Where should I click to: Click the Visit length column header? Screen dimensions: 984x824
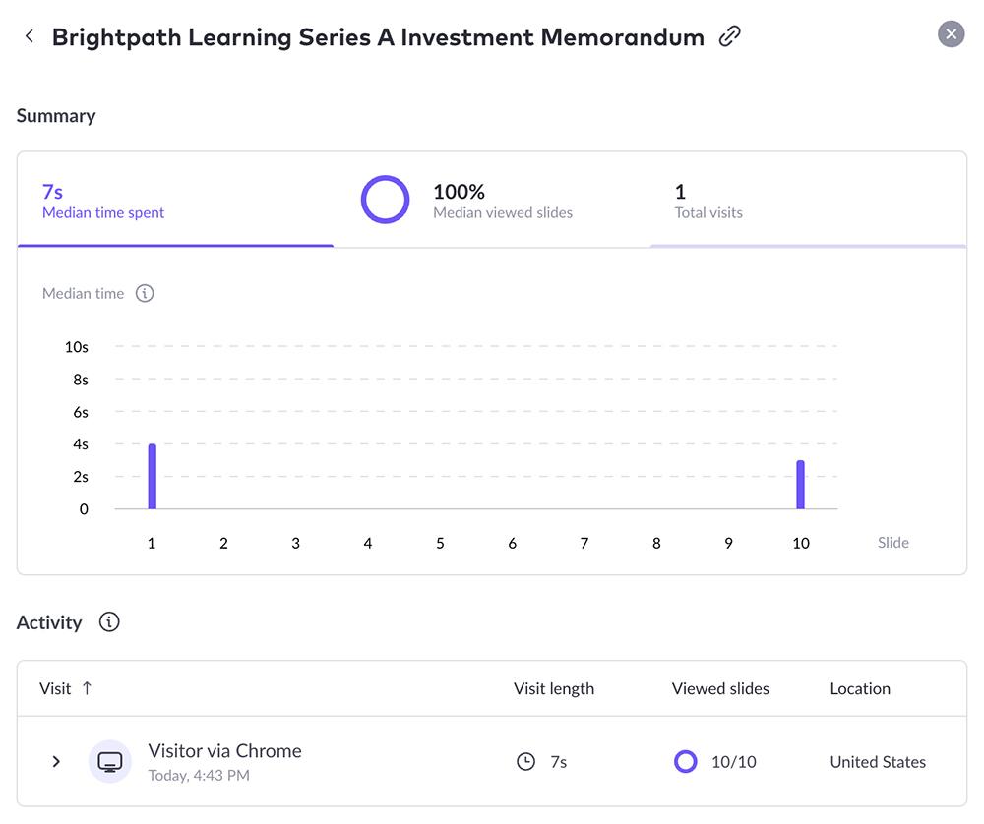click(x=553, y=688)
